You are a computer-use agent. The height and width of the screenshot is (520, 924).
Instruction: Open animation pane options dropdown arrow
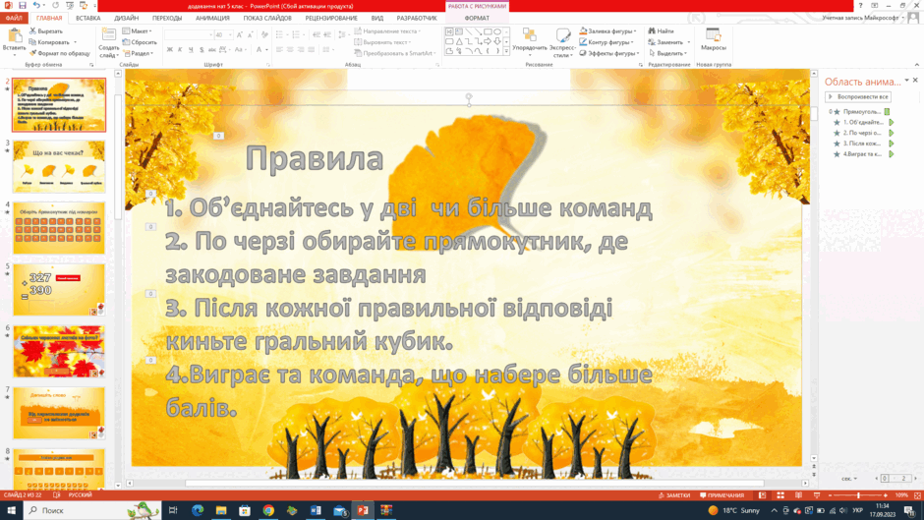(907, 81)
